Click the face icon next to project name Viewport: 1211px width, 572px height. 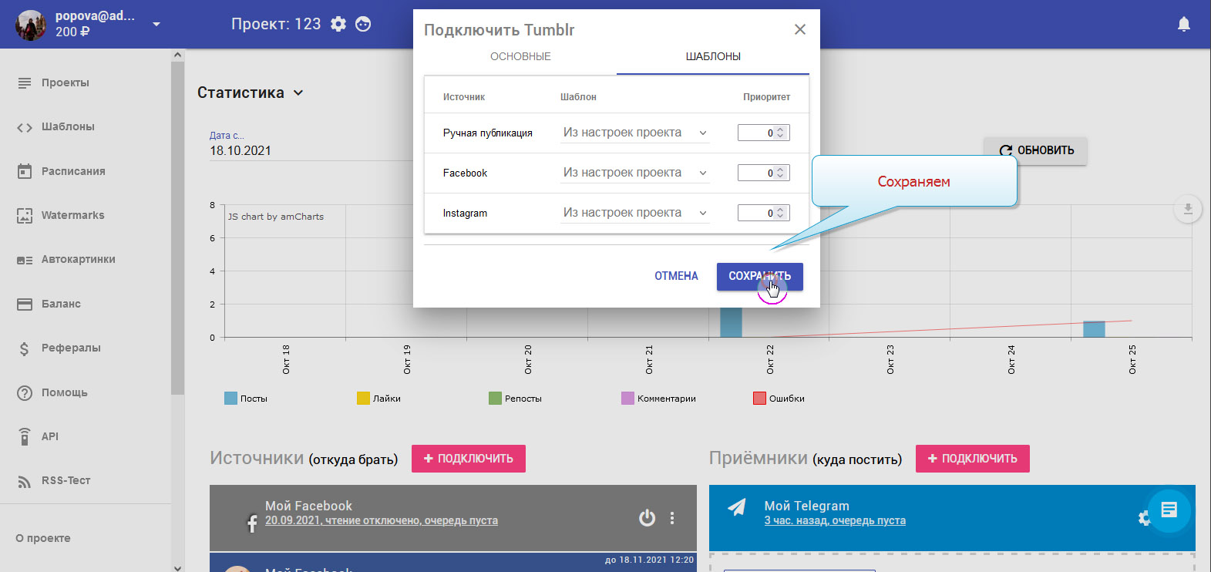[x=363, y=24]
